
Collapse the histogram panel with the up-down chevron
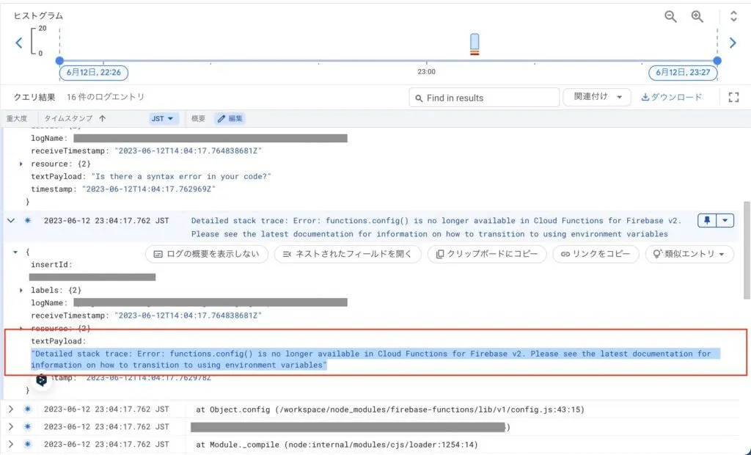click(x=733, y=17)
